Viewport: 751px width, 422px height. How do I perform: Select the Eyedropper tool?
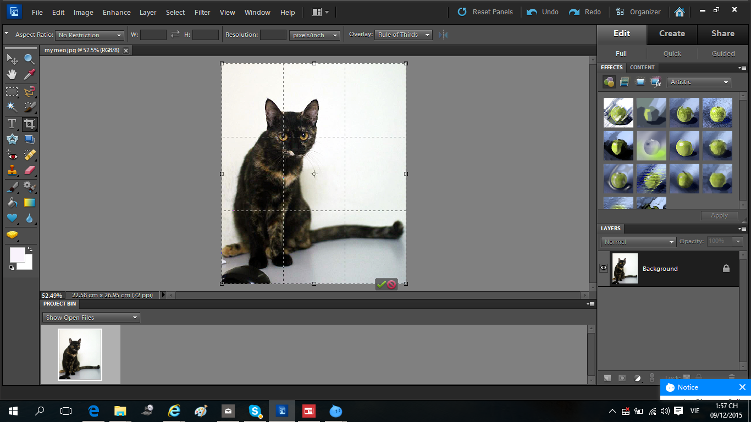[29, 75]
